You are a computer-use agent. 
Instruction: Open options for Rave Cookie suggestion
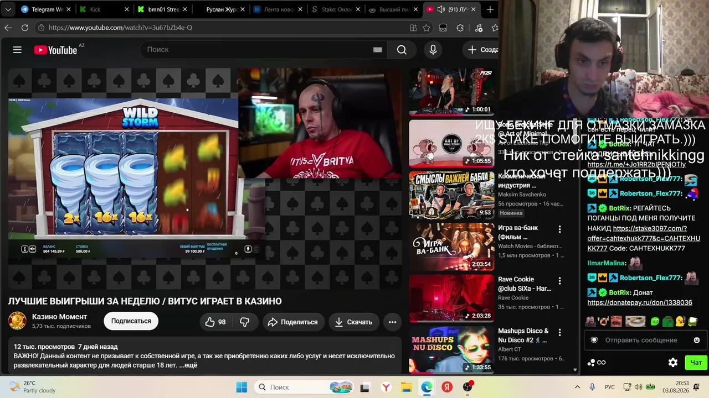pyautogui.click(x=559, y=281)
